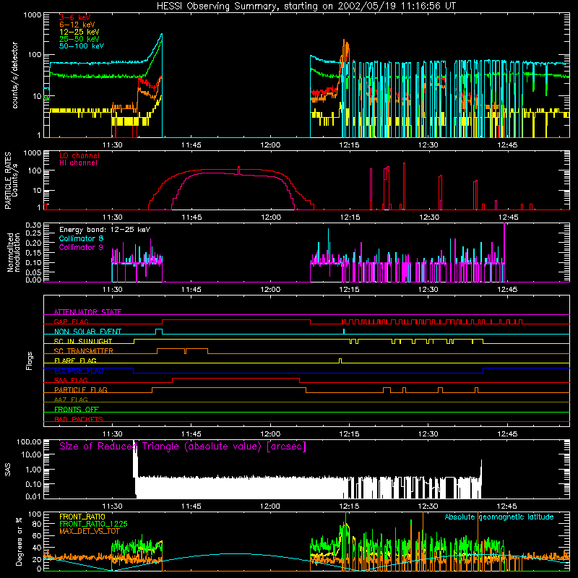Click the "FLARE FLAG" label

(75, 361)
